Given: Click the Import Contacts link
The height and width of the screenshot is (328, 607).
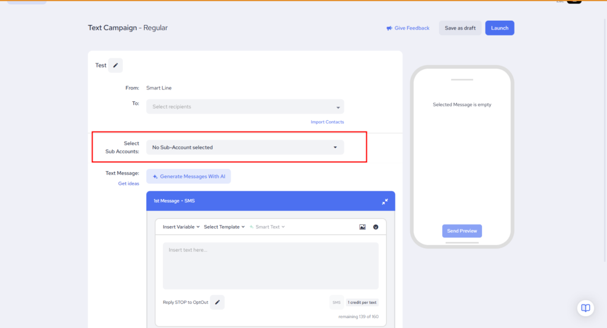Looking at the screenshot, I should click(x=327, y=122).
